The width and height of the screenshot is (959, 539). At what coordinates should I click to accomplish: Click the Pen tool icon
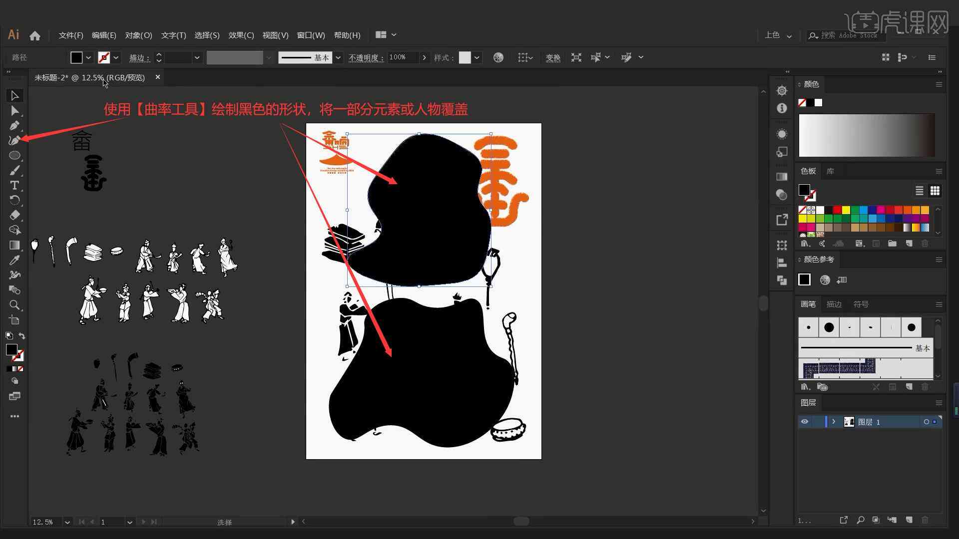point(14,124)
